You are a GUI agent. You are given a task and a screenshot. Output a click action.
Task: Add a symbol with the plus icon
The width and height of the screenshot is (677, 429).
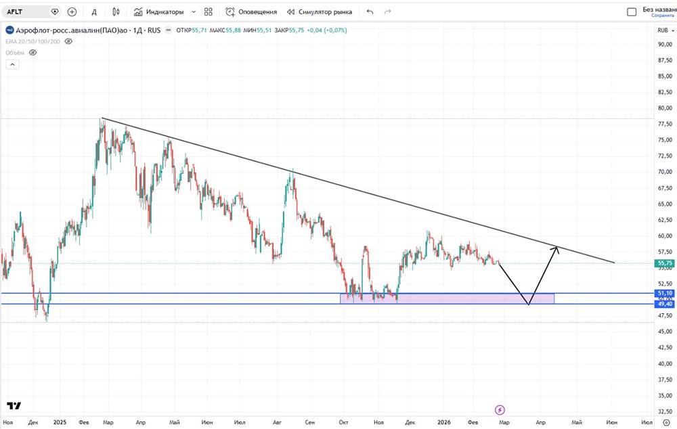tap(72, 12)
